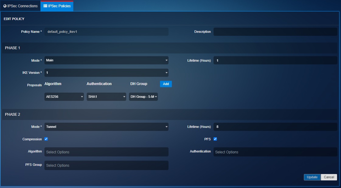Viewport: 341px width, 188px height.
Task: Toggle the PFS checkbox
Action: point(215,139)
